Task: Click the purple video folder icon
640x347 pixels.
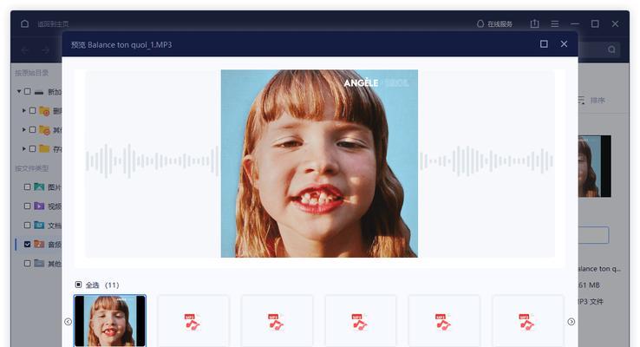Action: tap(39, 206)
